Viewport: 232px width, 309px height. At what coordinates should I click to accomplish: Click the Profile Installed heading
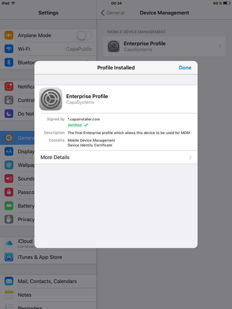(116, 68)
